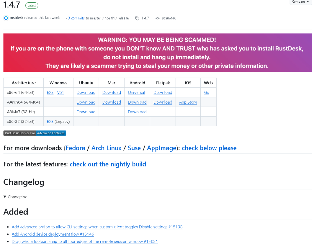314x245 pixels.
Task: Download Ubuntu x86-64 build
Action: click(86, 93)
